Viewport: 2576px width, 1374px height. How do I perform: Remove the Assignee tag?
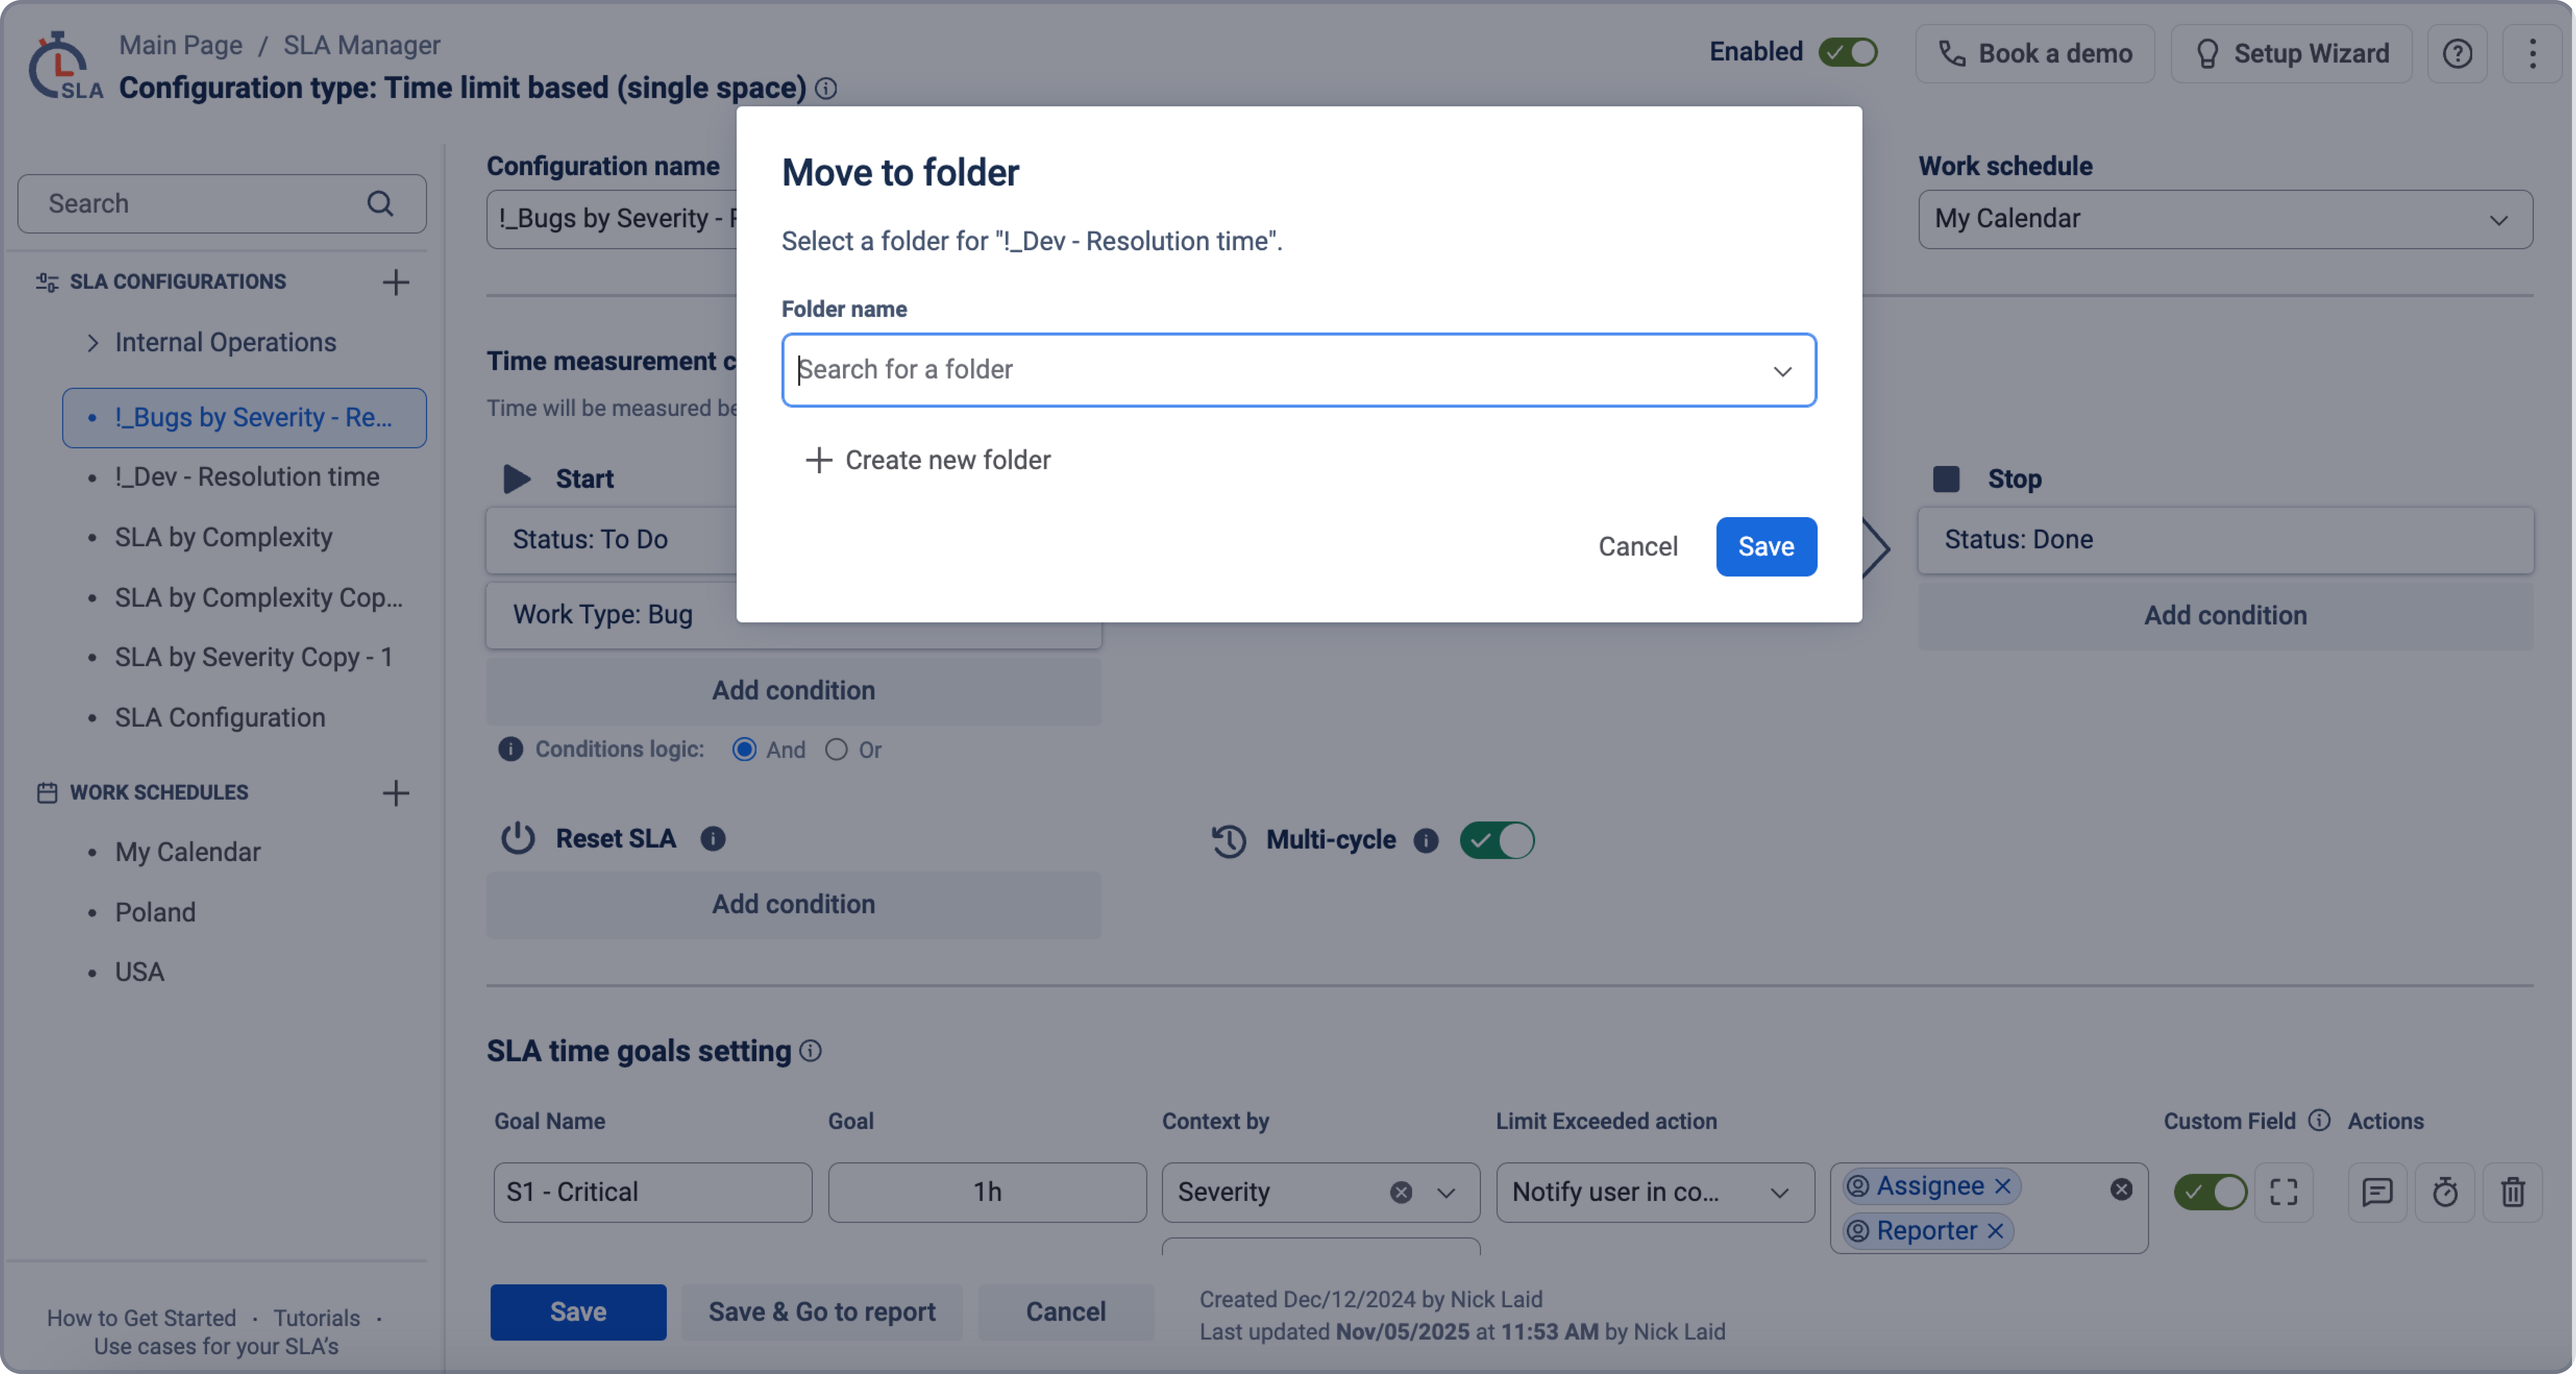pos(2002,1186)
